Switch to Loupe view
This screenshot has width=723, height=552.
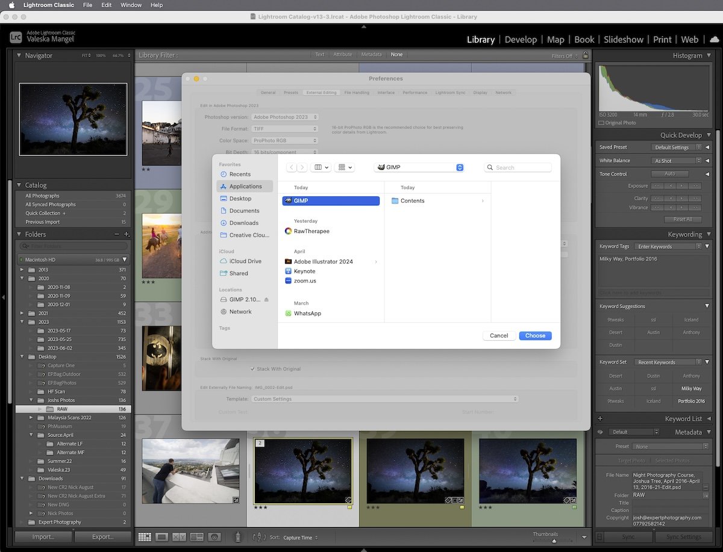(162, 537)
